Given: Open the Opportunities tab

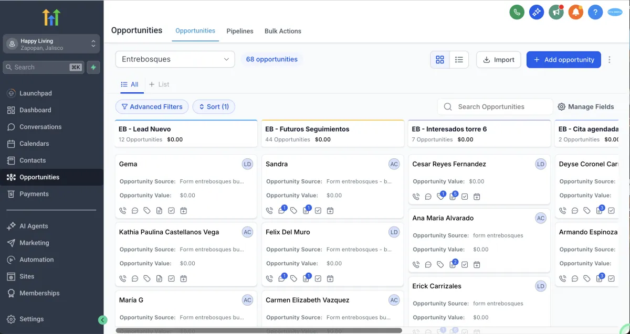Looking at the screenshot, I should pos(195,31).
